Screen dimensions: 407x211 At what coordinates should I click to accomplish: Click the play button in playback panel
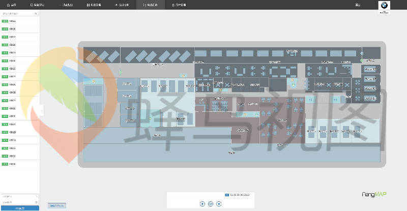tap(202, 203)
